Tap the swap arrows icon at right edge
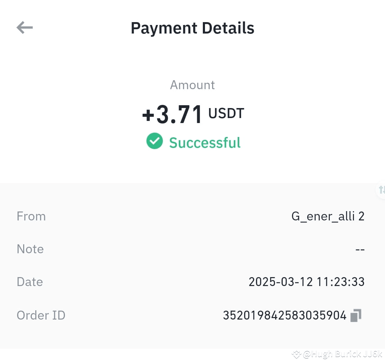 (x=381, y=190)
